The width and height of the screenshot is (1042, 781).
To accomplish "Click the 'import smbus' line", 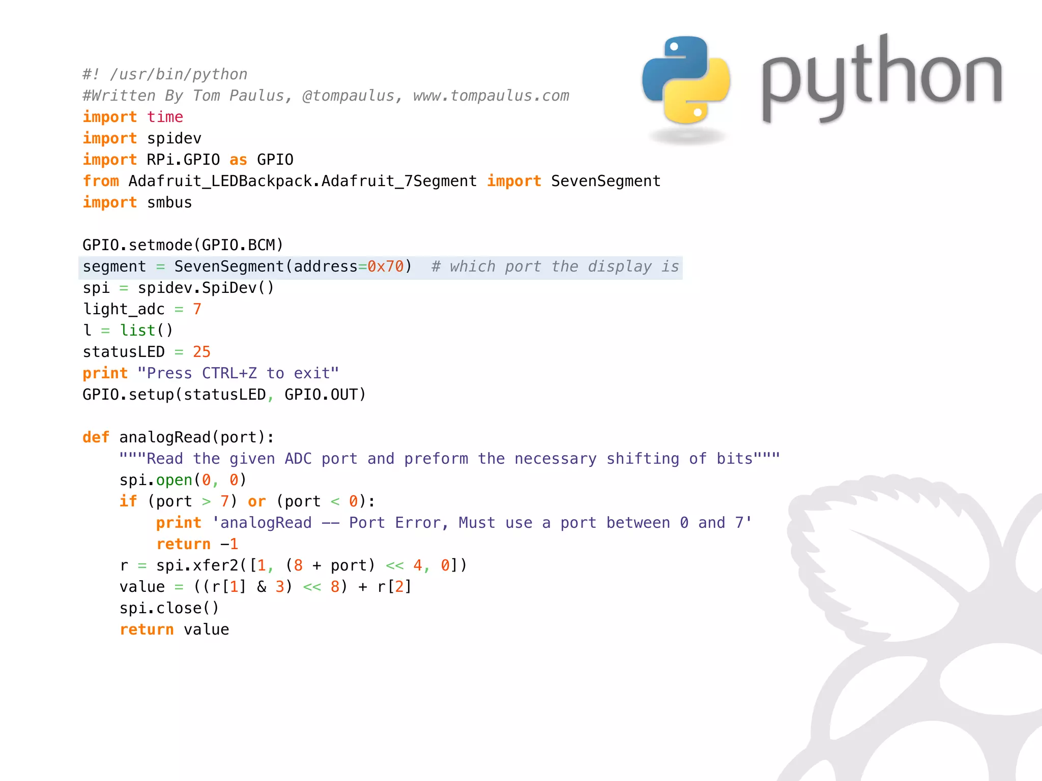I will 137,202.
